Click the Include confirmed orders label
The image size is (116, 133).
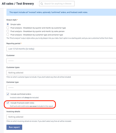pos(21,94)
